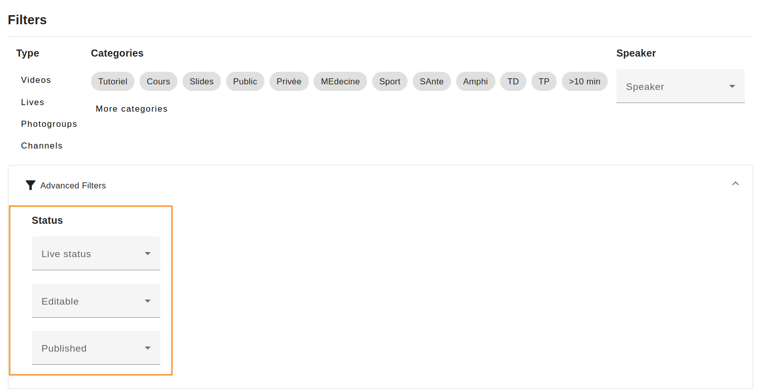Select the Privée category chip
Screen dimensions: 760x392
point(289,81)
